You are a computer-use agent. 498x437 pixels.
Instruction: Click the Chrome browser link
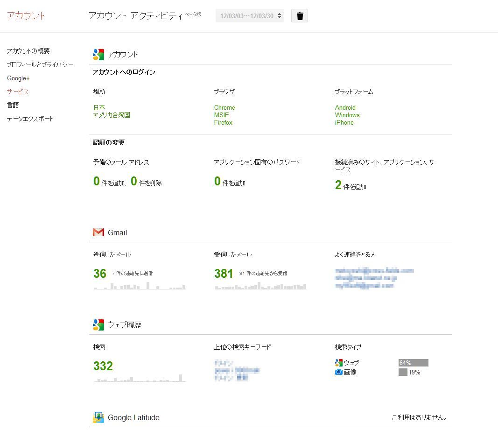pos(224,107)
